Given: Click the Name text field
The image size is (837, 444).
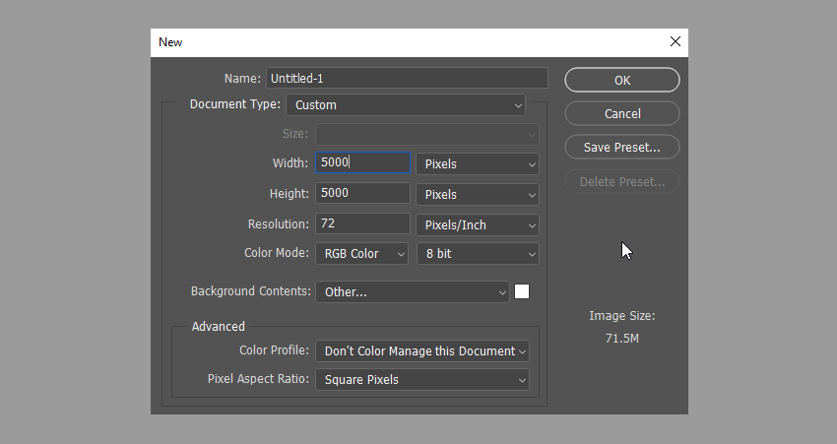Looking at the screenshot, I should click(406, 79).
